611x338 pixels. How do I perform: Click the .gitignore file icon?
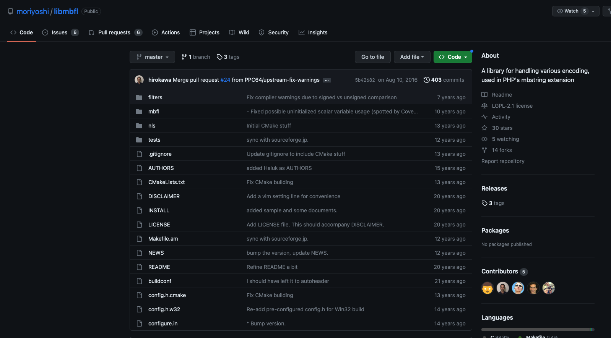(140, 154)
